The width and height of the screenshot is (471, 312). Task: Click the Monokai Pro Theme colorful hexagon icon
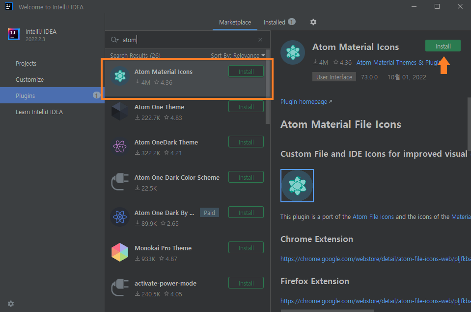click(x=120, y=252)
